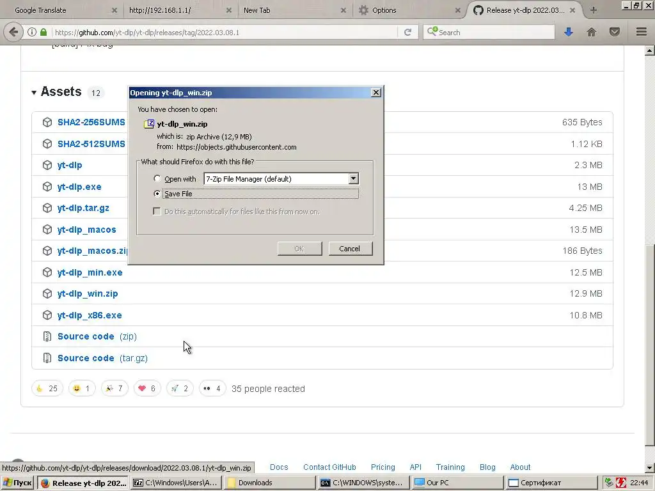Collapse the Assets section triangle
655x491 pixels.
(x=34, y=92)
